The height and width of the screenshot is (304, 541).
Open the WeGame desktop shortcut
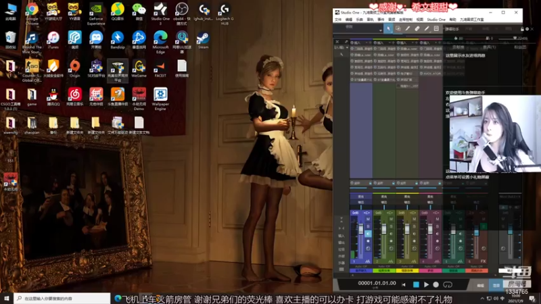tap(139, 68)
